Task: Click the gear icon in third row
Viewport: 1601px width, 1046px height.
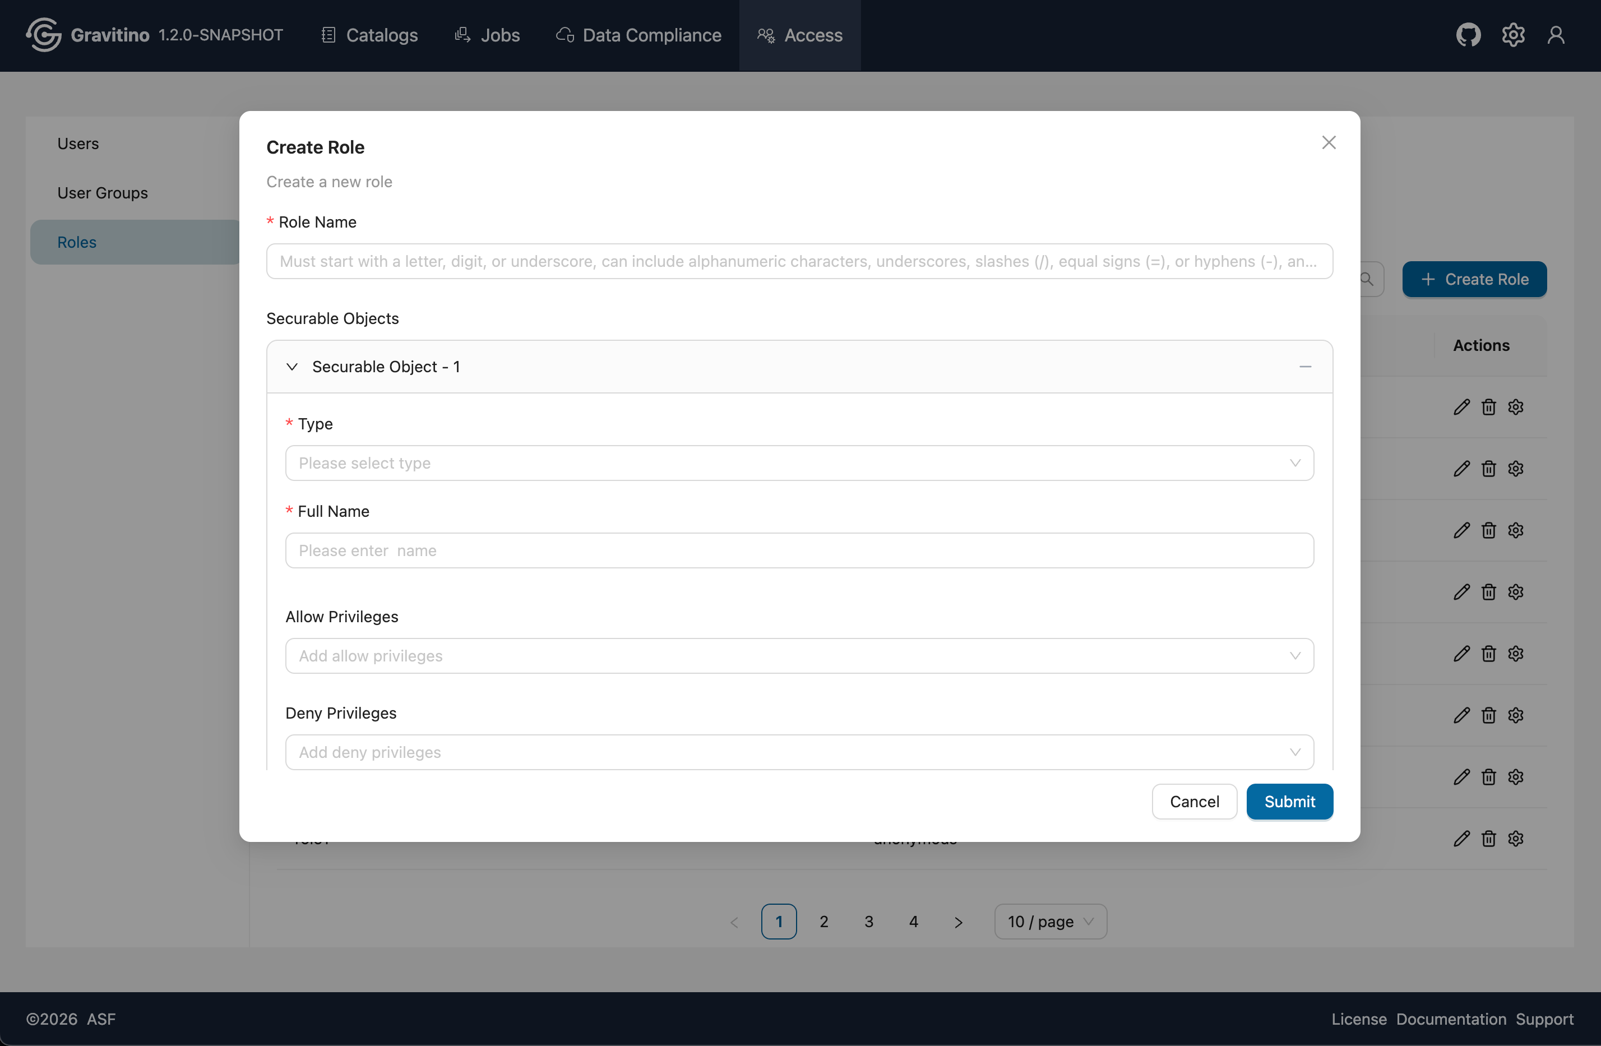Action: [x=1516, y=531]
